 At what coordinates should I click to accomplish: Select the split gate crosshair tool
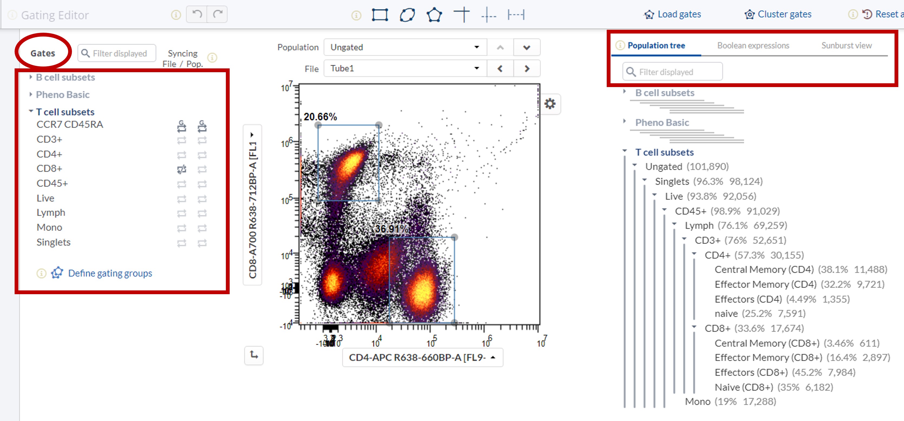(x=489, y=15)
